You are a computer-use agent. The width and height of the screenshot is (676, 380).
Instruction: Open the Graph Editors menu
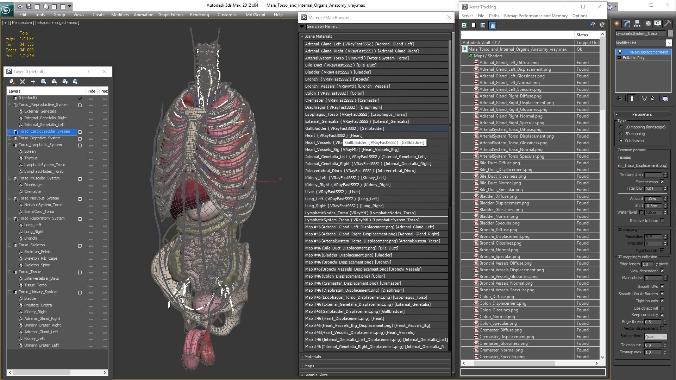(171, 15)
